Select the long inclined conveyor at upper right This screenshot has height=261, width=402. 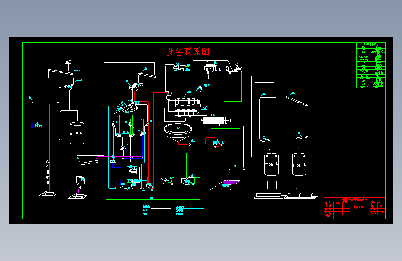(x=297, y=101)
